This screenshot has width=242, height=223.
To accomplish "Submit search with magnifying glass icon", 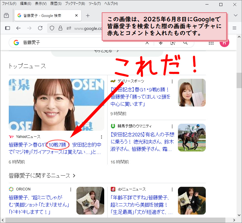I will (x=186, y=43).
